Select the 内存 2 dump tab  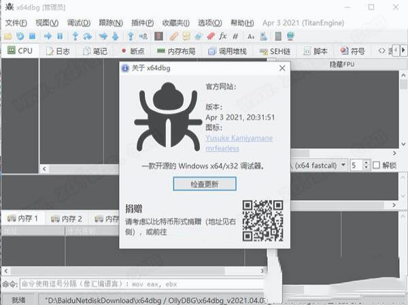[x=67, y=219]
